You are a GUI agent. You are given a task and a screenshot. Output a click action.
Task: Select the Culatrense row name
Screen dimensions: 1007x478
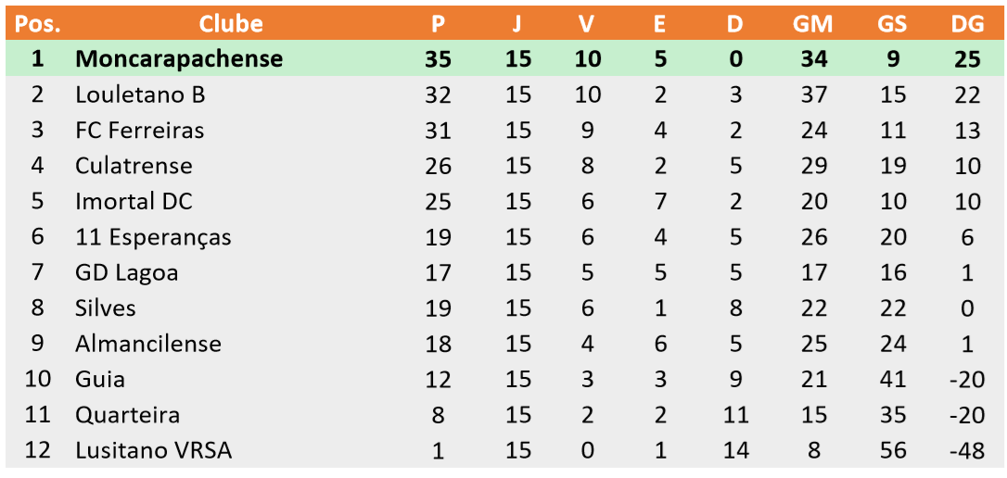coord(134,166)
